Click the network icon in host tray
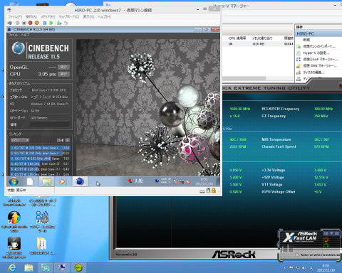342x273 pixels. (x=298, y=268)
